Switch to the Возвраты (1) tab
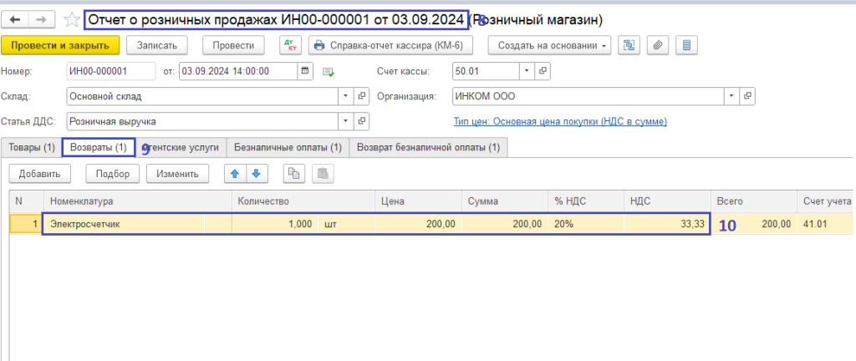856x361 pixels. pyautogui.click(x=99, y=147)
